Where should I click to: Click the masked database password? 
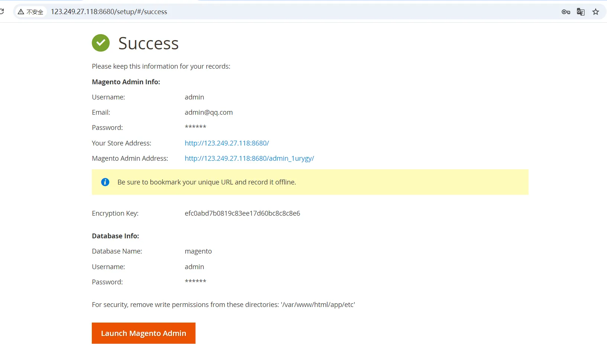pos(196,281)
